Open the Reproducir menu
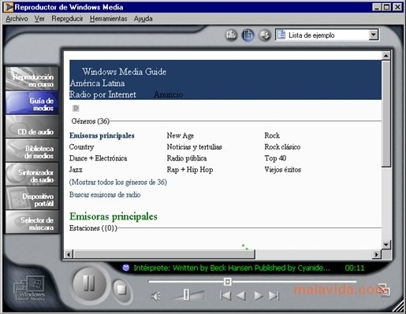The image size is (406, 314). pos(67,19)
